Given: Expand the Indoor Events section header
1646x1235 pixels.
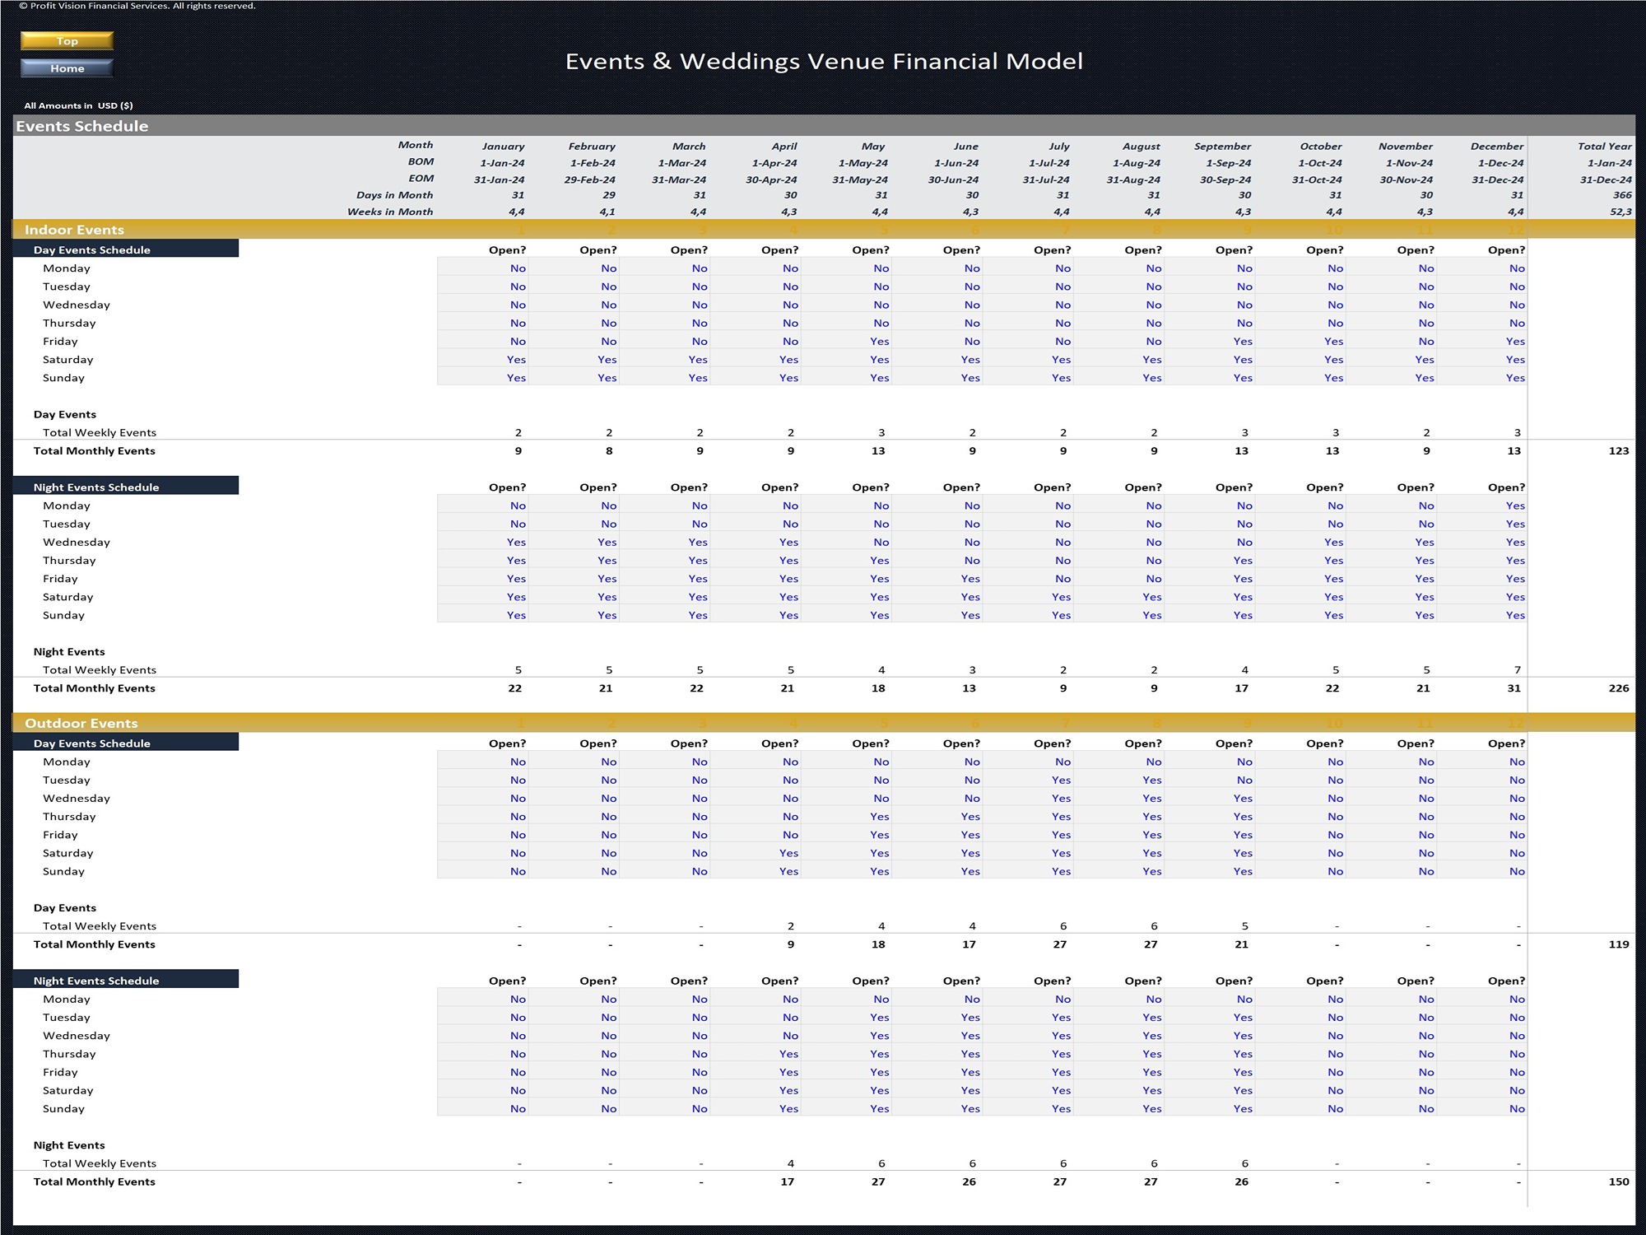Looking at the screenshot, I should tap(74, 230).
